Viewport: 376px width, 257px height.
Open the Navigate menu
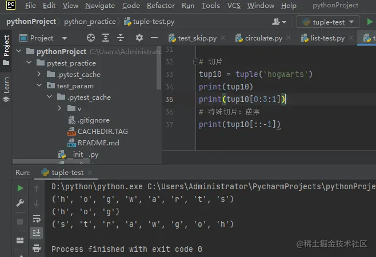coord(100,6)
